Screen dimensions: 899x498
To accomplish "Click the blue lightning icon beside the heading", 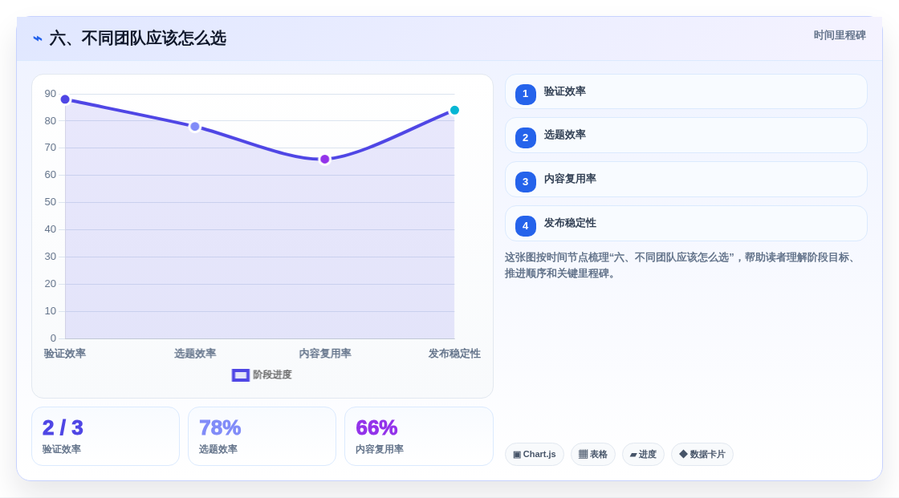I will pyautogui.click(x=38, y=38).
